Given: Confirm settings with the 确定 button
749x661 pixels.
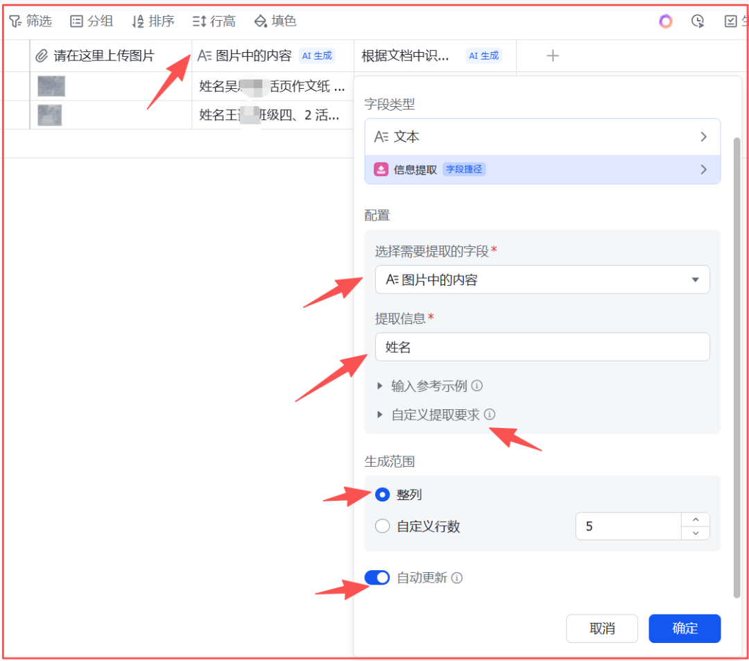Looking at the screenshot, I should [x=685, y=628].
